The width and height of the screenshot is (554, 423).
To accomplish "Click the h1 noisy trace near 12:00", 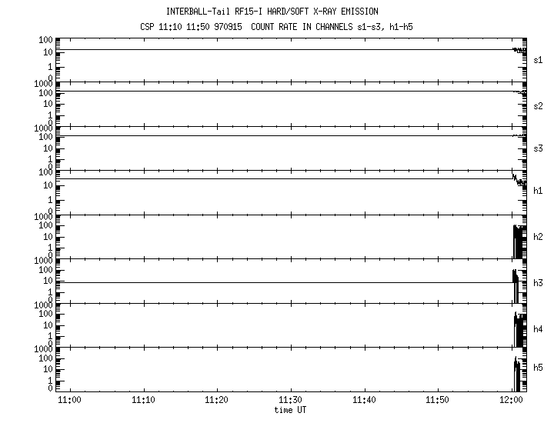I will [x=519, y=181].
